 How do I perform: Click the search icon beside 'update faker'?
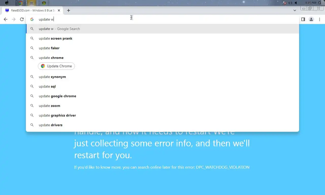click(32, 48)
